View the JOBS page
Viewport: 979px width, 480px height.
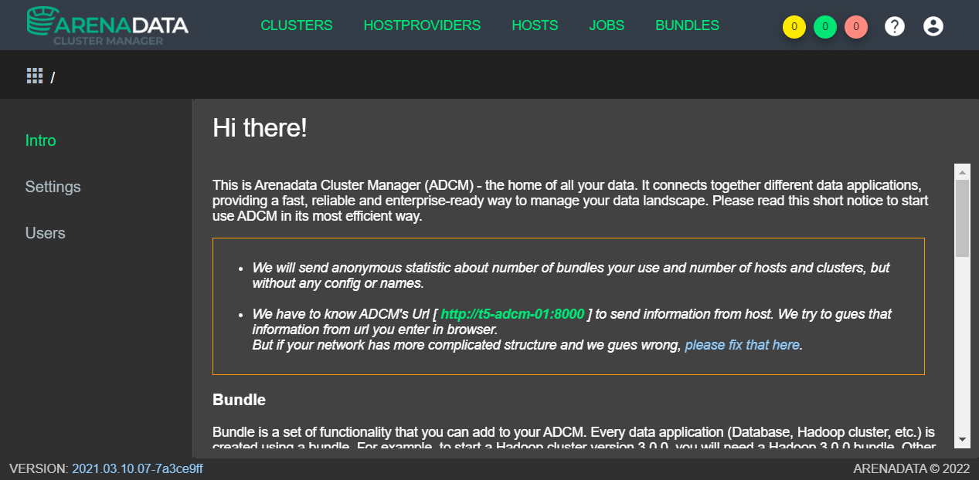(607, 25)
